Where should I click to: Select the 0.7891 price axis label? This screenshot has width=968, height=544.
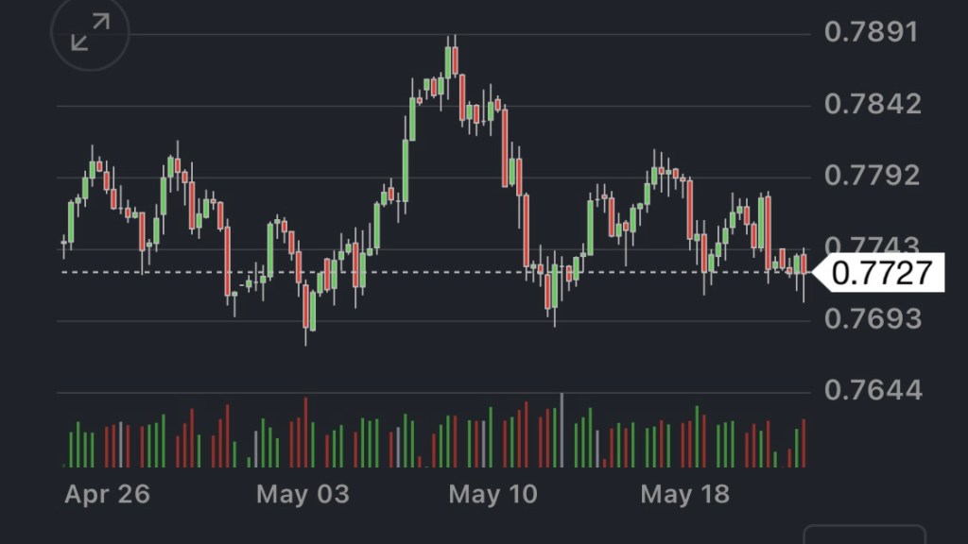[x=871, y=33]
